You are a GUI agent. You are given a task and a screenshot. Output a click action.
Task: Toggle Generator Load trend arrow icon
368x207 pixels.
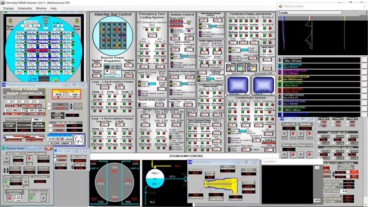coord(280,102)
